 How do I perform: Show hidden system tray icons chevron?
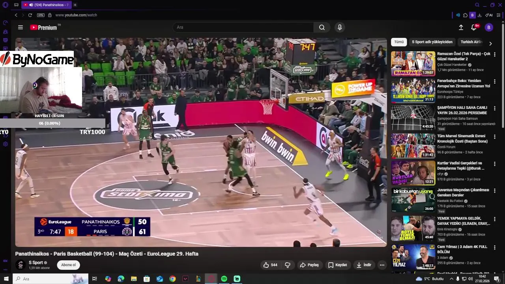click(451, 279)
